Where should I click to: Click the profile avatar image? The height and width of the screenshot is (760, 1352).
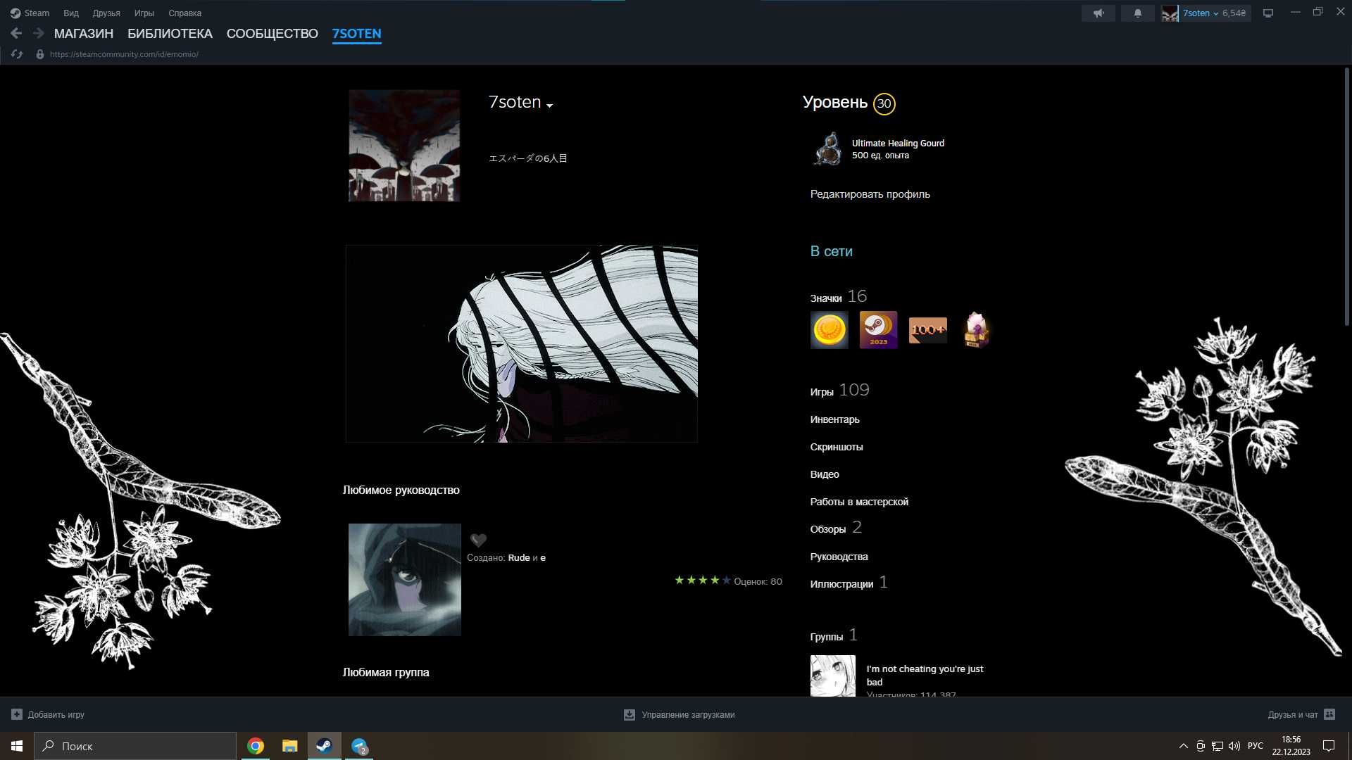(404, 146)
